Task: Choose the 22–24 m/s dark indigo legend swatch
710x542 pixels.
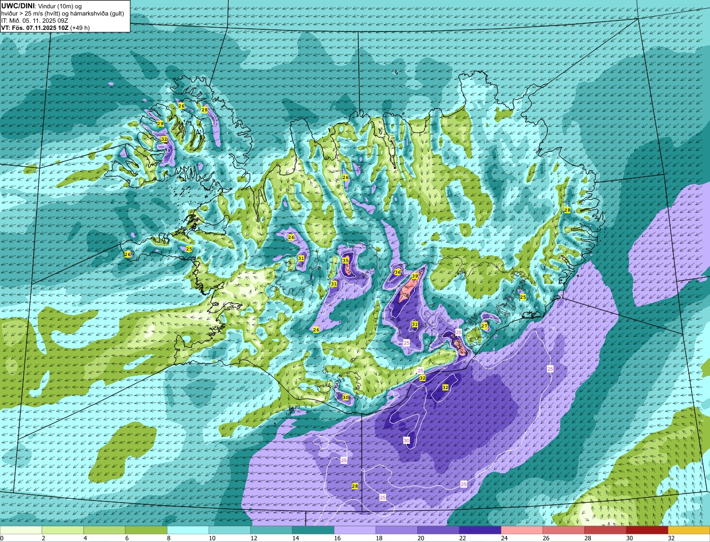Action: [x=480, y=530]
